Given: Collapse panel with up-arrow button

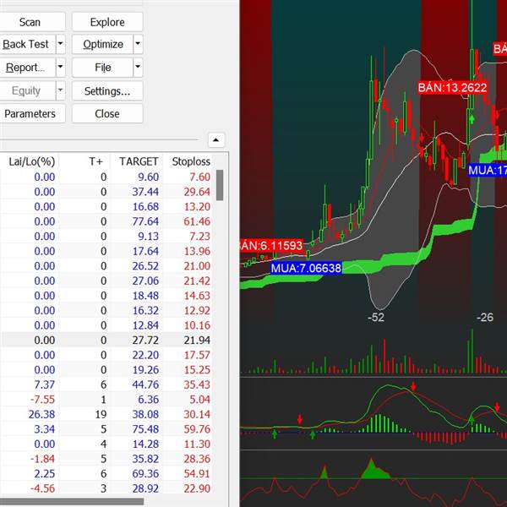Looking at the screenshot, I should tap(216, 140).
